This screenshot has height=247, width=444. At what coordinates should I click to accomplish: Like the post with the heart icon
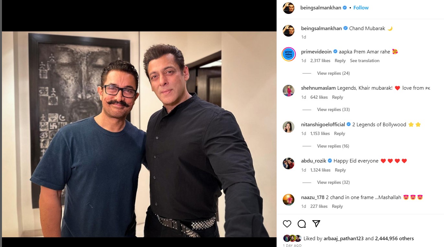tap(287, 224)
